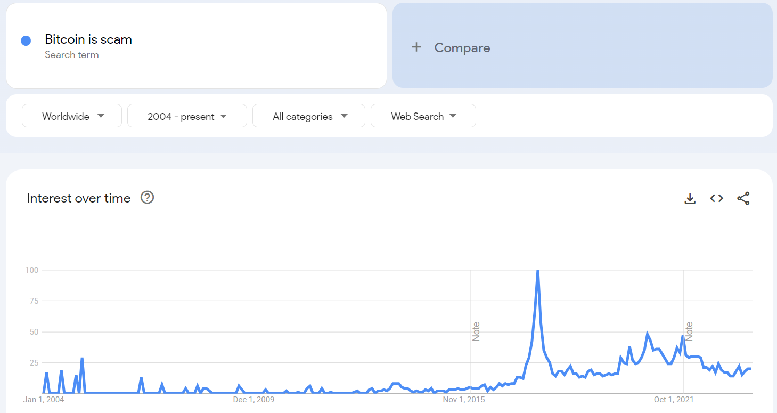Screen dimensions: 777x413
Task: Click the Dec 1, 2009 axis label
Action: pyautogui.click(x=253, y=399)
